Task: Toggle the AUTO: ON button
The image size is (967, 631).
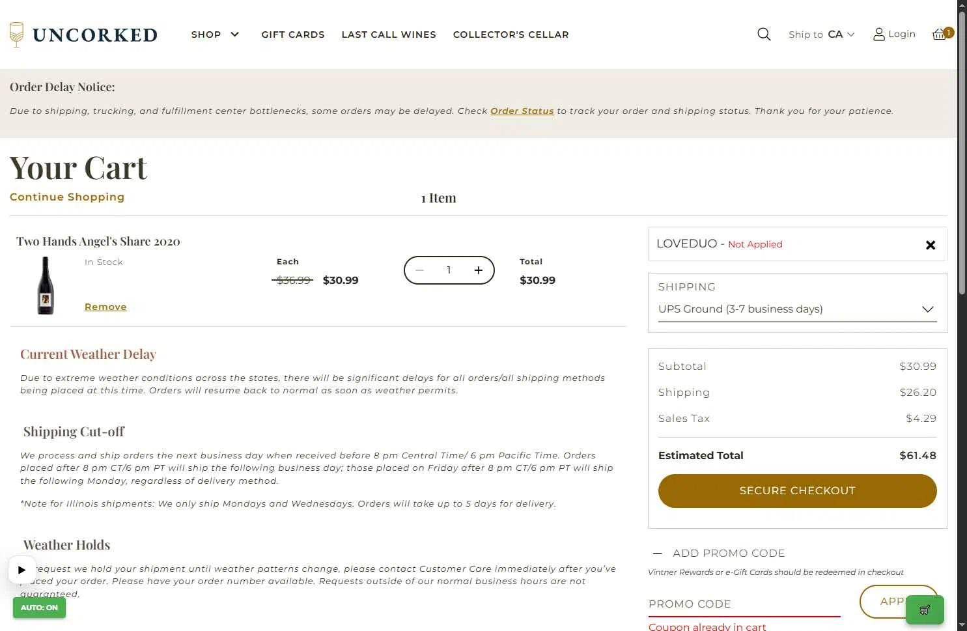Action: [39, 608]
